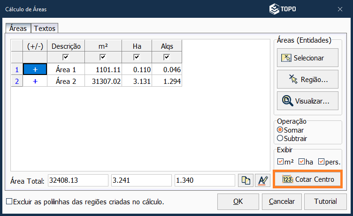Screen dimensions: 353x216
Task: Click the Área Total m² field
Action: pos(77,181)
